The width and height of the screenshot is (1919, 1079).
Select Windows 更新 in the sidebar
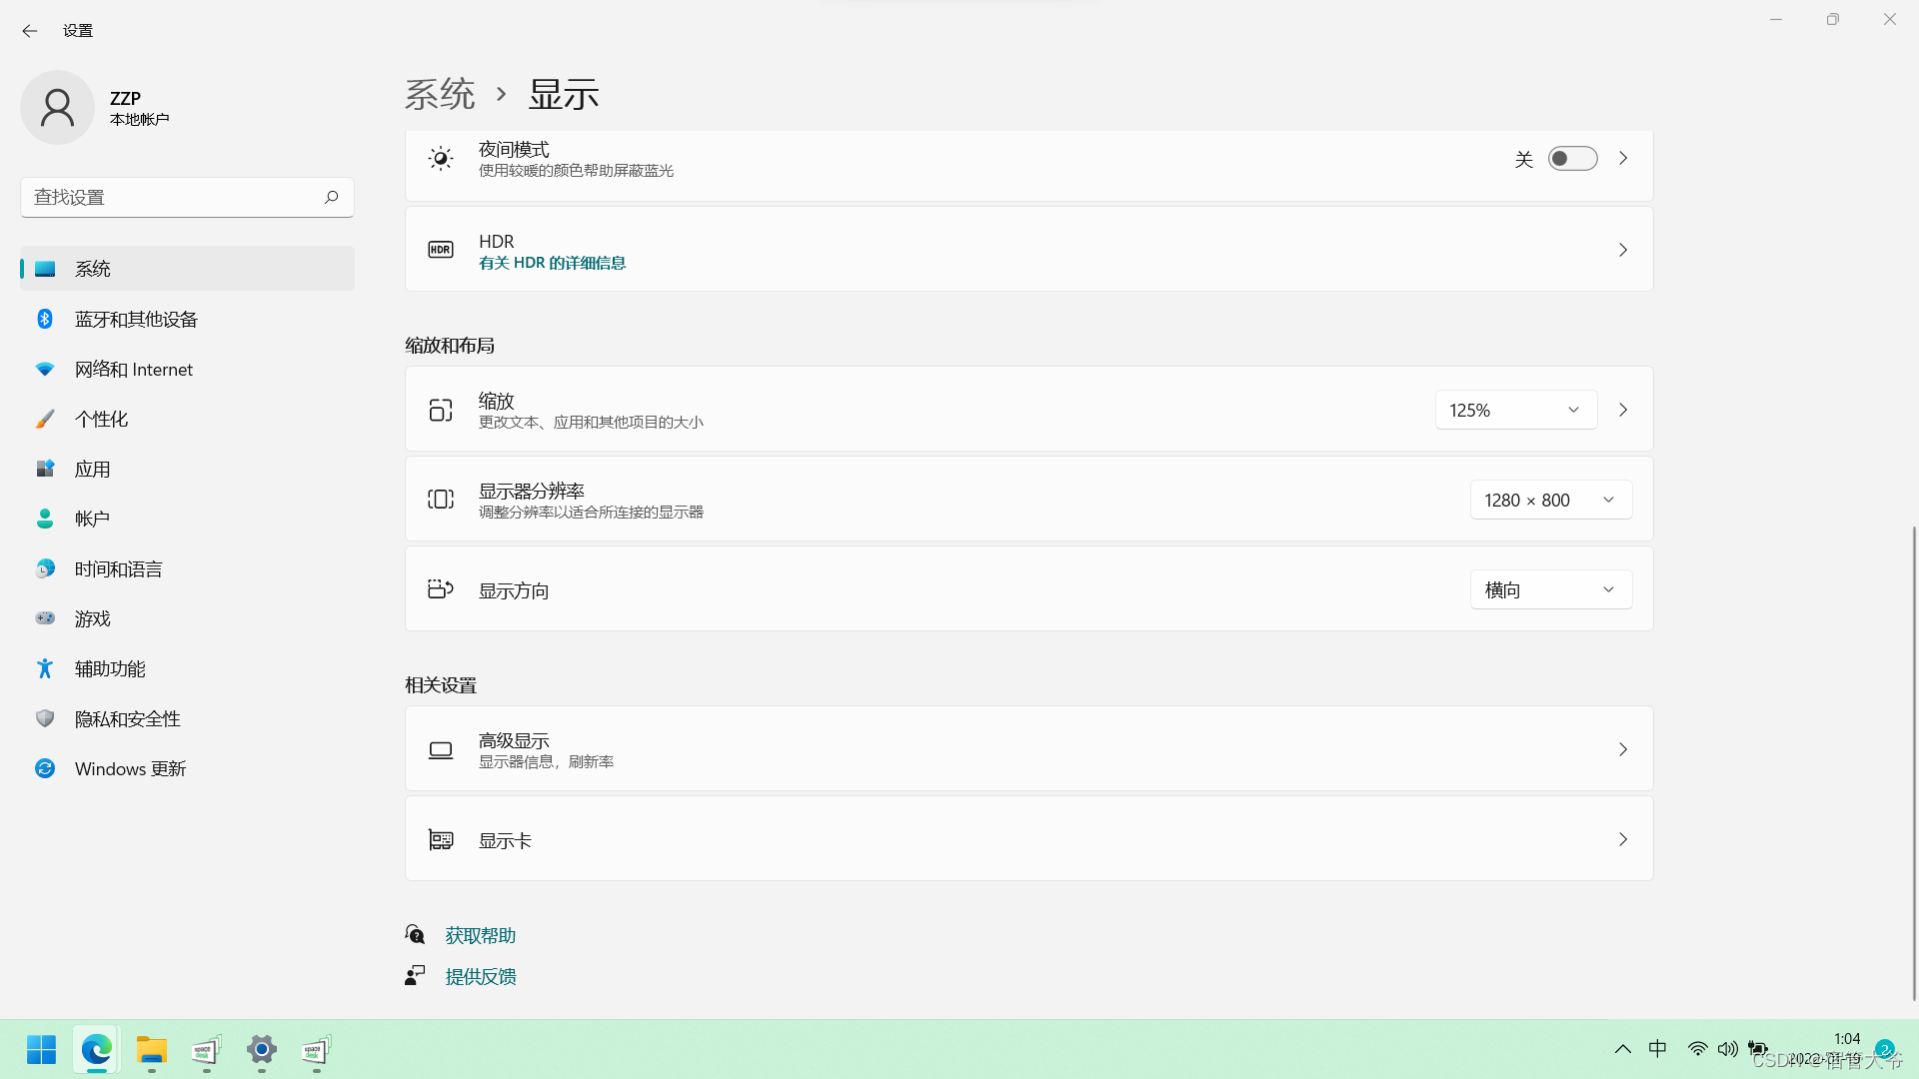130,768
